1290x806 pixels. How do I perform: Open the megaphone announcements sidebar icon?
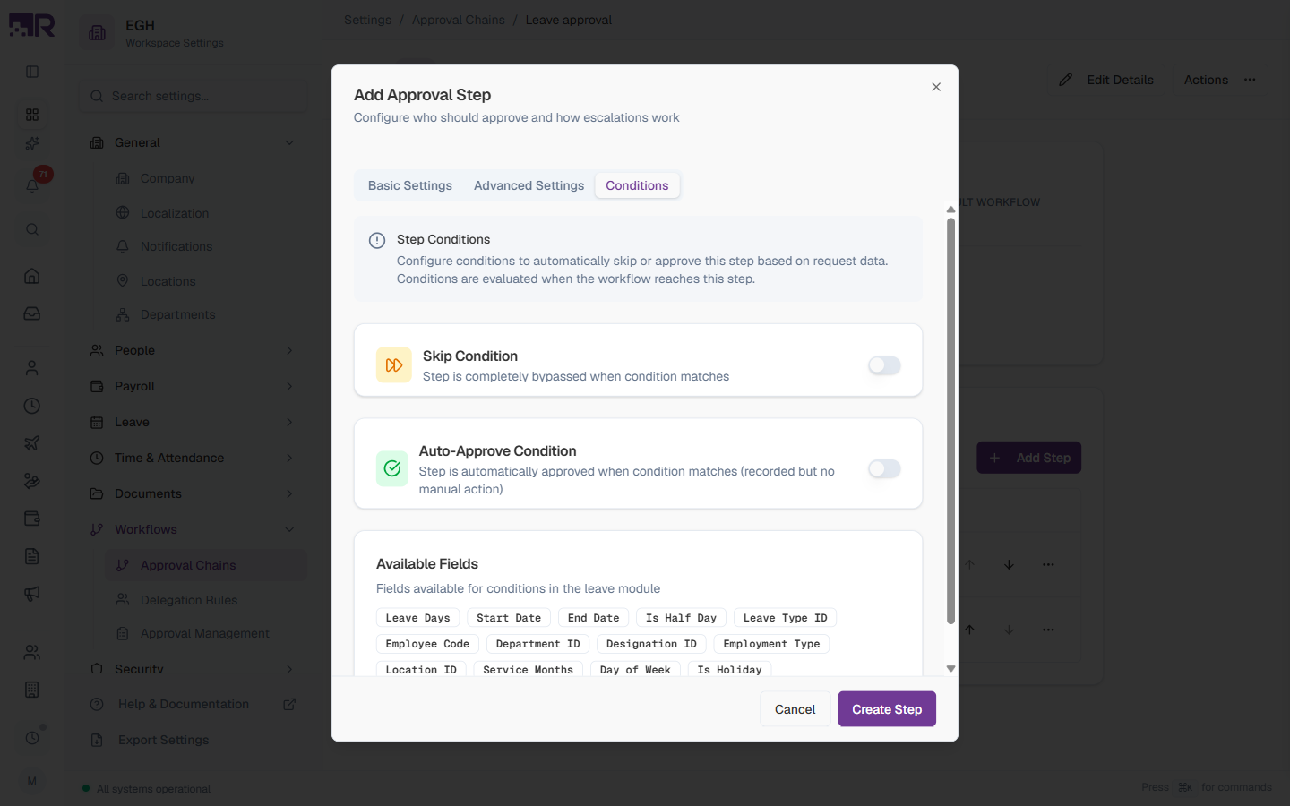(32, 594)
